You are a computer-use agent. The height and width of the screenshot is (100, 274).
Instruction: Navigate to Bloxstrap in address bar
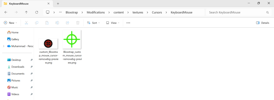72,12
